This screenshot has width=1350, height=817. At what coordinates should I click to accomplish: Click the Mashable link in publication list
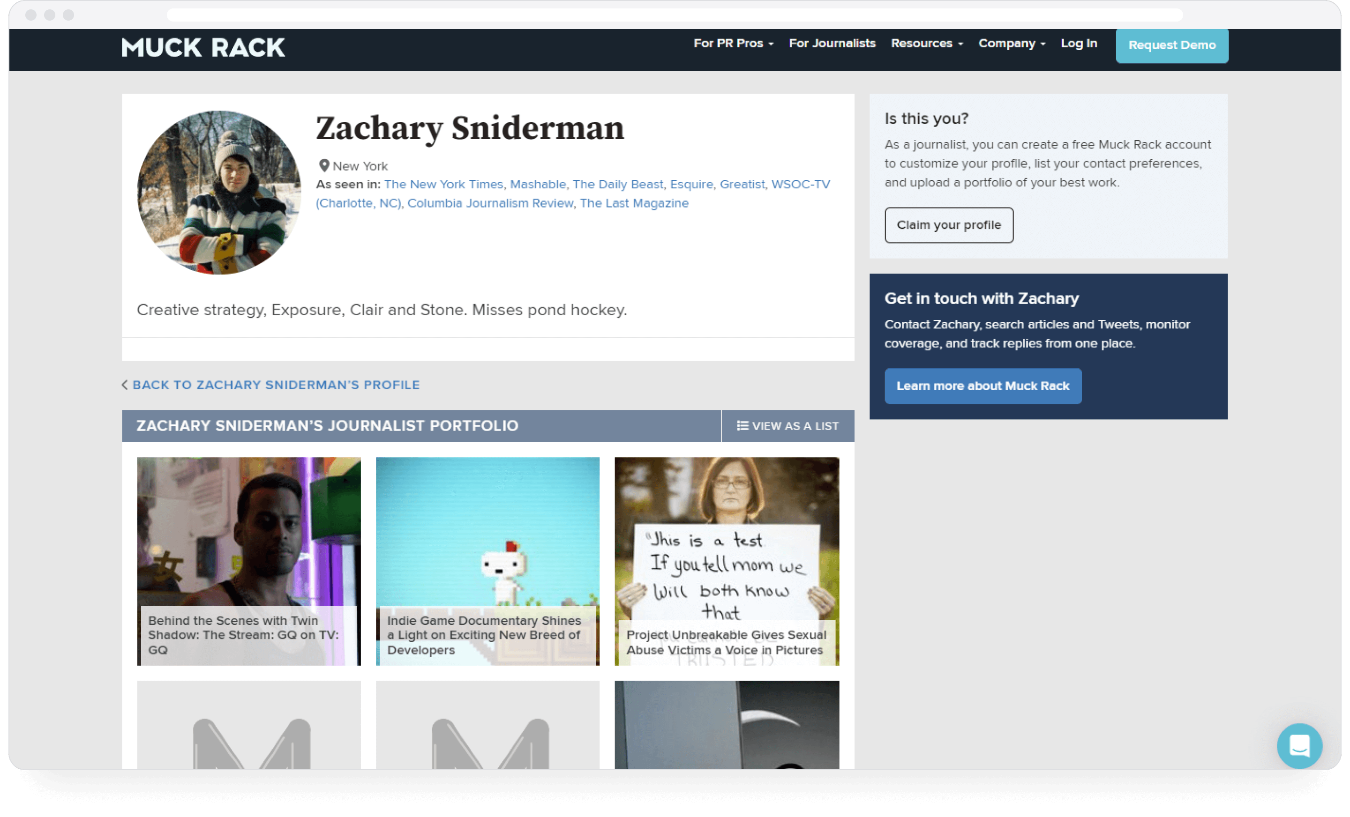537,184
